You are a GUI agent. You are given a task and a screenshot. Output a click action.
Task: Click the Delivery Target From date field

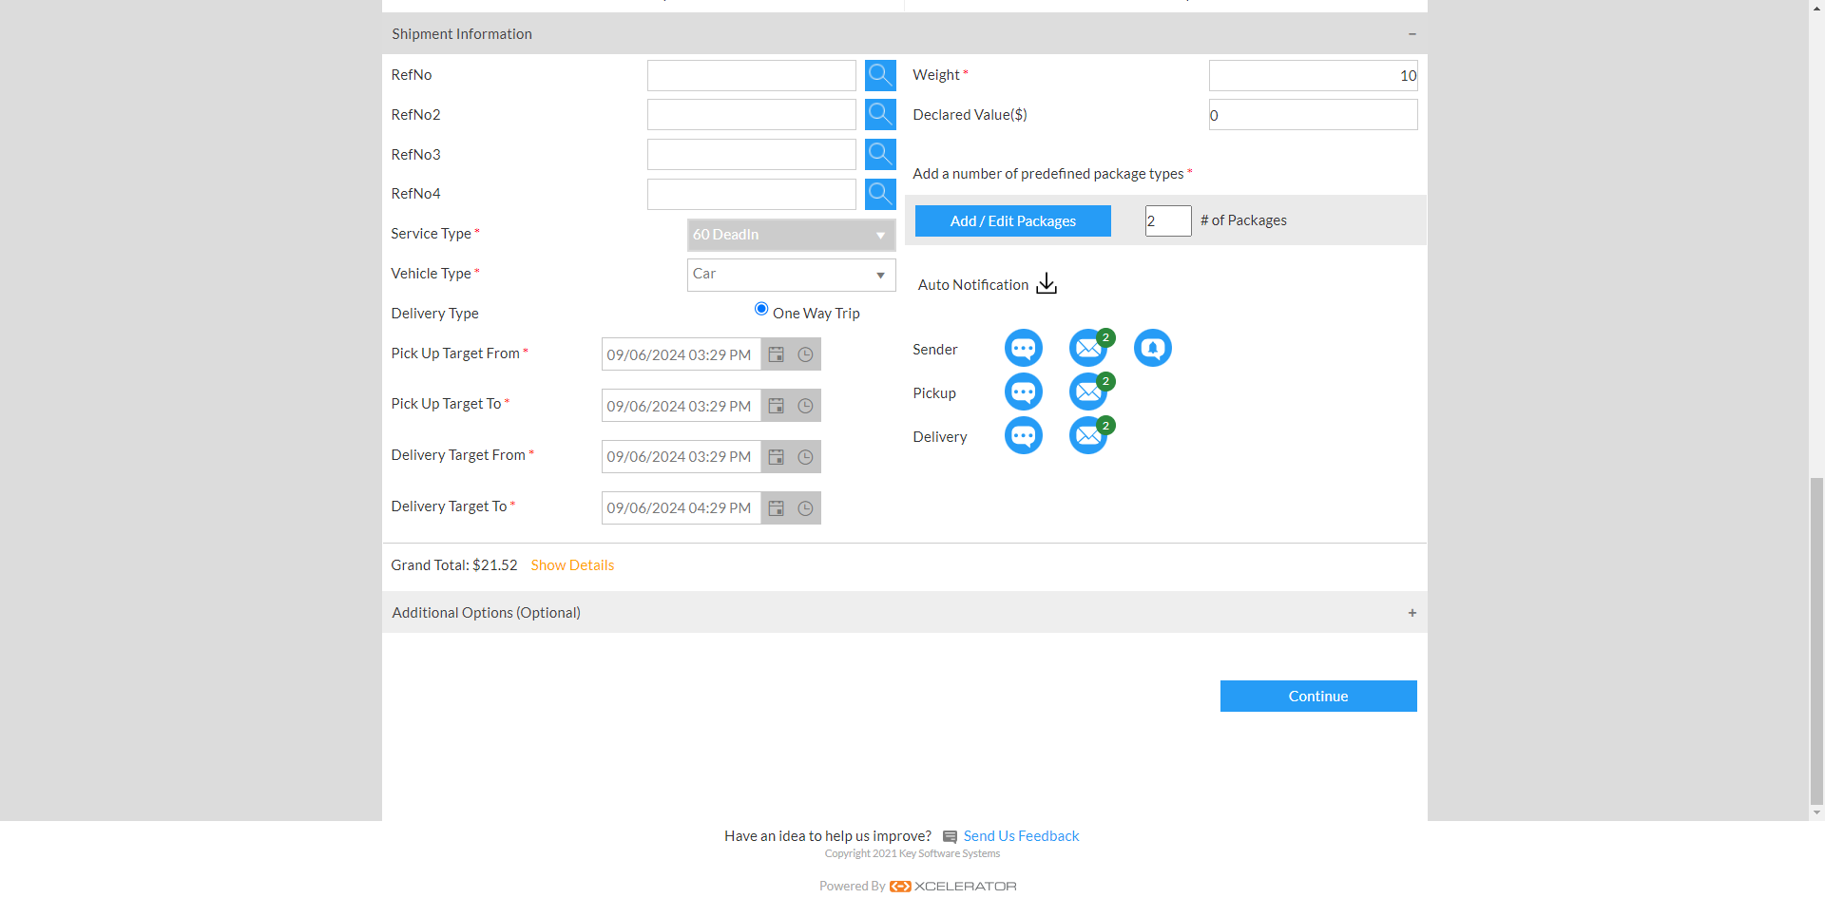(682, 457)
